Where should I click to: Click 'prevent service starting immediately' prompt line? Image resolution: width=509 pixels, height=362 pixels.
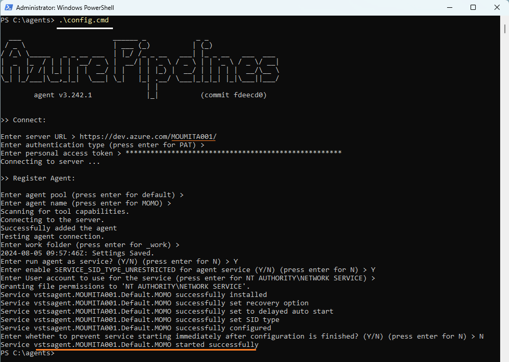click(242, 337)
